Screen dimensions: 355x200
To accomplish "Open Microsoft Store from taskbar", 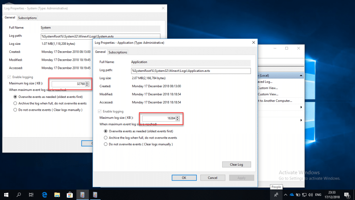I will coord(70,194).
